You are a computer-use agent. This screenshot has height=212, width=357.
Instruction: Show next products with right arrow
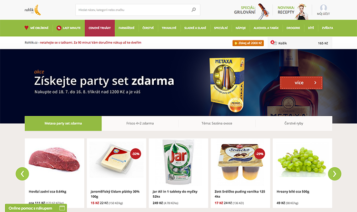(335, 174)
